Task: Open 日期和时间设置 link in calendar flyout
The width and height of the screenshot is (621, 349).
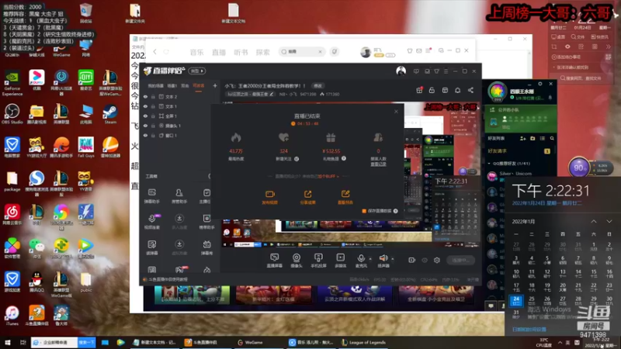Action: [529, 329]
